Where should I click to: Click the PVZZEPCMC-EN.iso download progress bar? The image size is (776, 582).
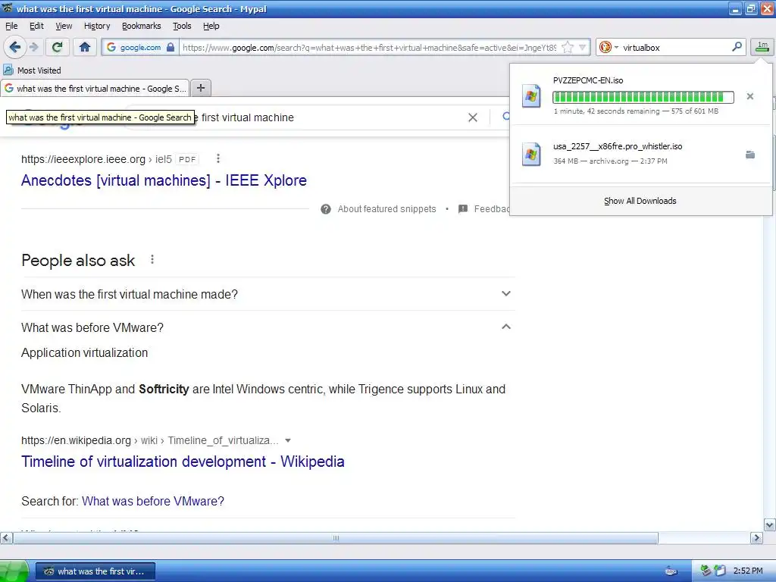click(x=643, y=97)
